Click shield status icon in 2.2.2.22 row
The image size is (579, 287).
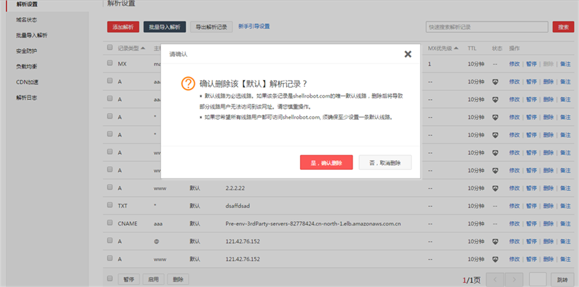[x=496, y=189]
